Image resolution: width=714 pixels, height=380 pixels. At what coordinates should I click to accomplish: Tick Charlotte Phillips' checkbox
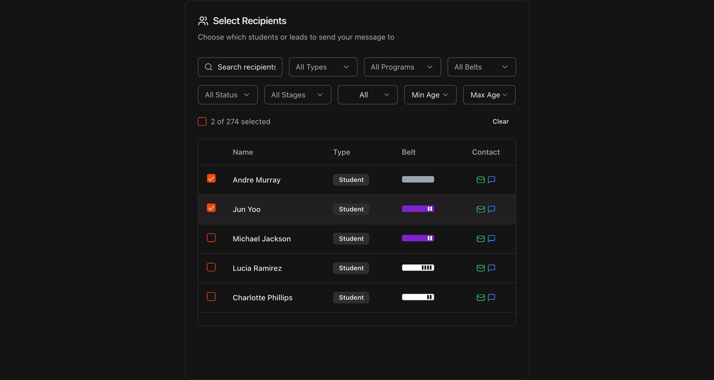click(211, 296)
